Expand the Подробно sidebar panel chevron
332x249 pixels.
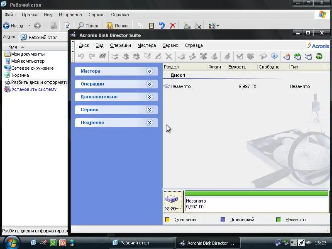[149, 122]
